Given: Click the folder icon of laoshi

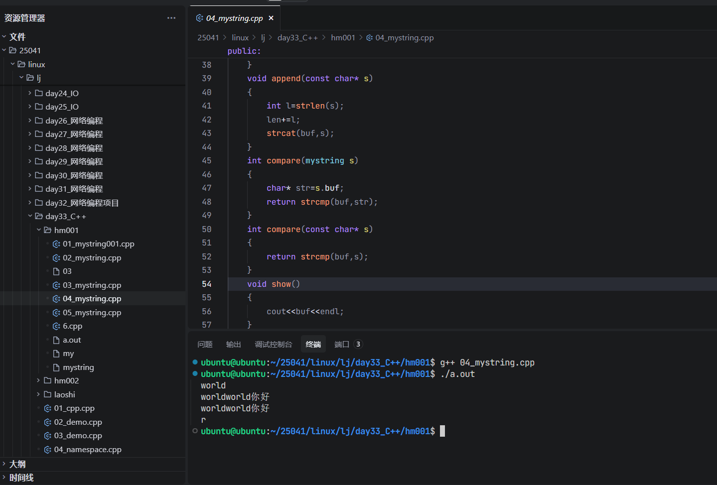Looking at the screenshot, I should tap(48, 394).
